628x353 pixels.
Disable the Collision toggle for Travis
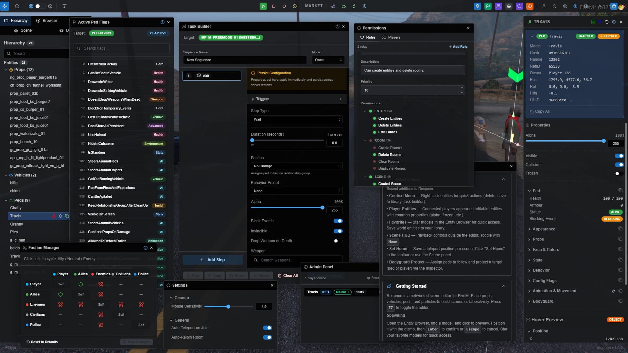[619, 165]
